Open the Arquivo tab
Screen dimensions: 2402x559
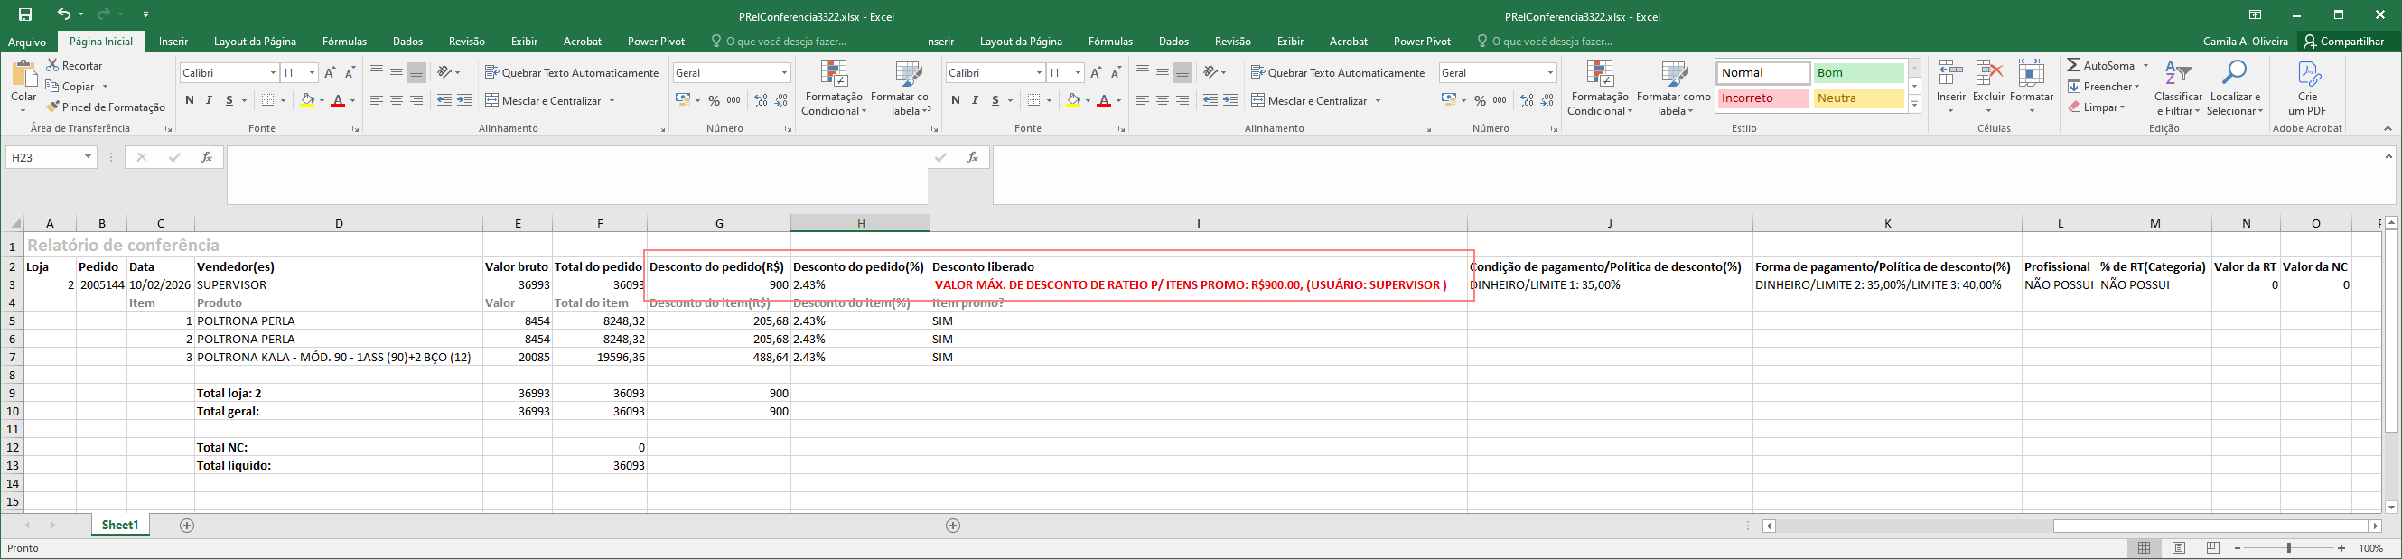coord(27,42)
